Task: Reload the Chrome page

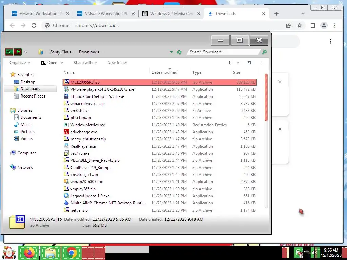Action: 34,25
